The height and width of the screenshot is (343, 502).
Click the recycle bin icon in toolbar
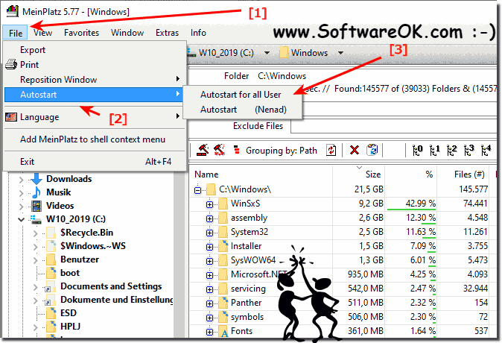point(372,150)
